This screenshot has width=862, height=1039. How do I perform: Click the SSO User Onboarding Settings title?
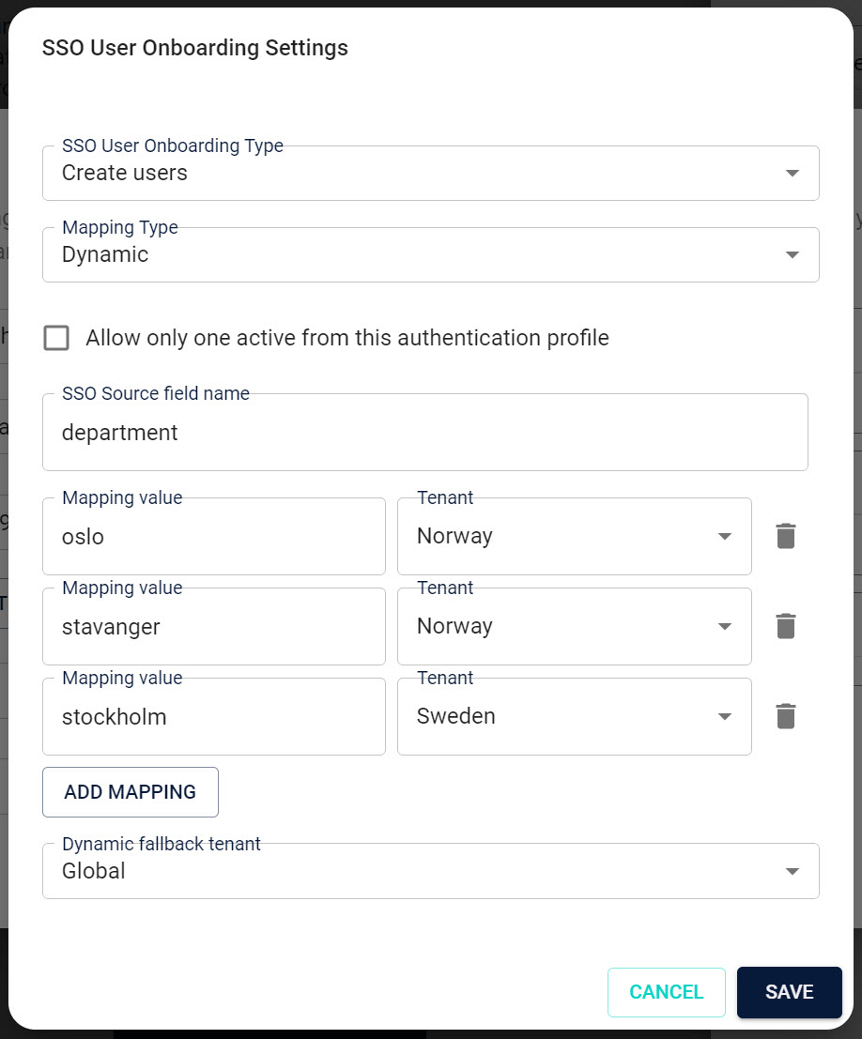194,47
